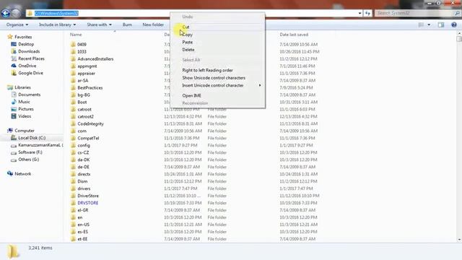Viewport: 462px width, 260px height.
Task: Open the view options dropdown arrow
Action: pos(429,25)
